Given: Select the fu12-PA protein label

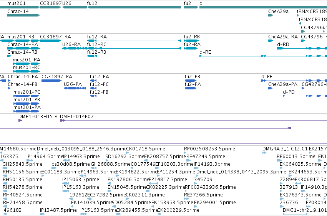Looking at the screenshot, I should point(100,77).
